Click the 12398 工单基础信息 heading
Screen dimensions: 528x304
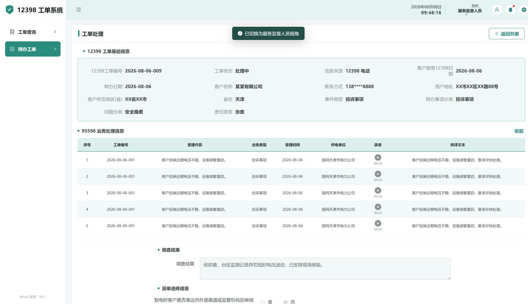tap(108, 51)
